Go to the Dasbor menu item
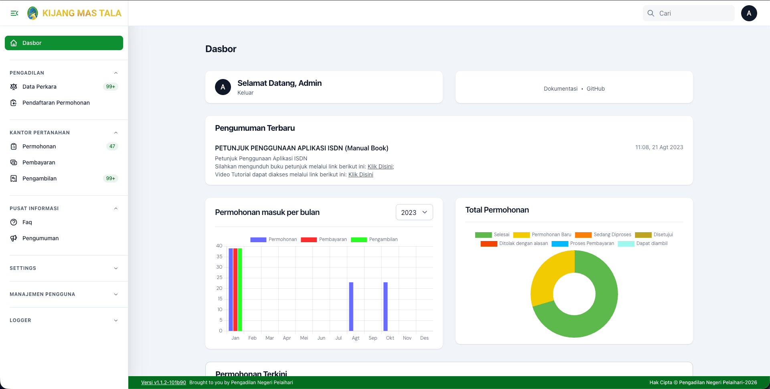Screen dimensions: 770x389 [x=64, y=43]
